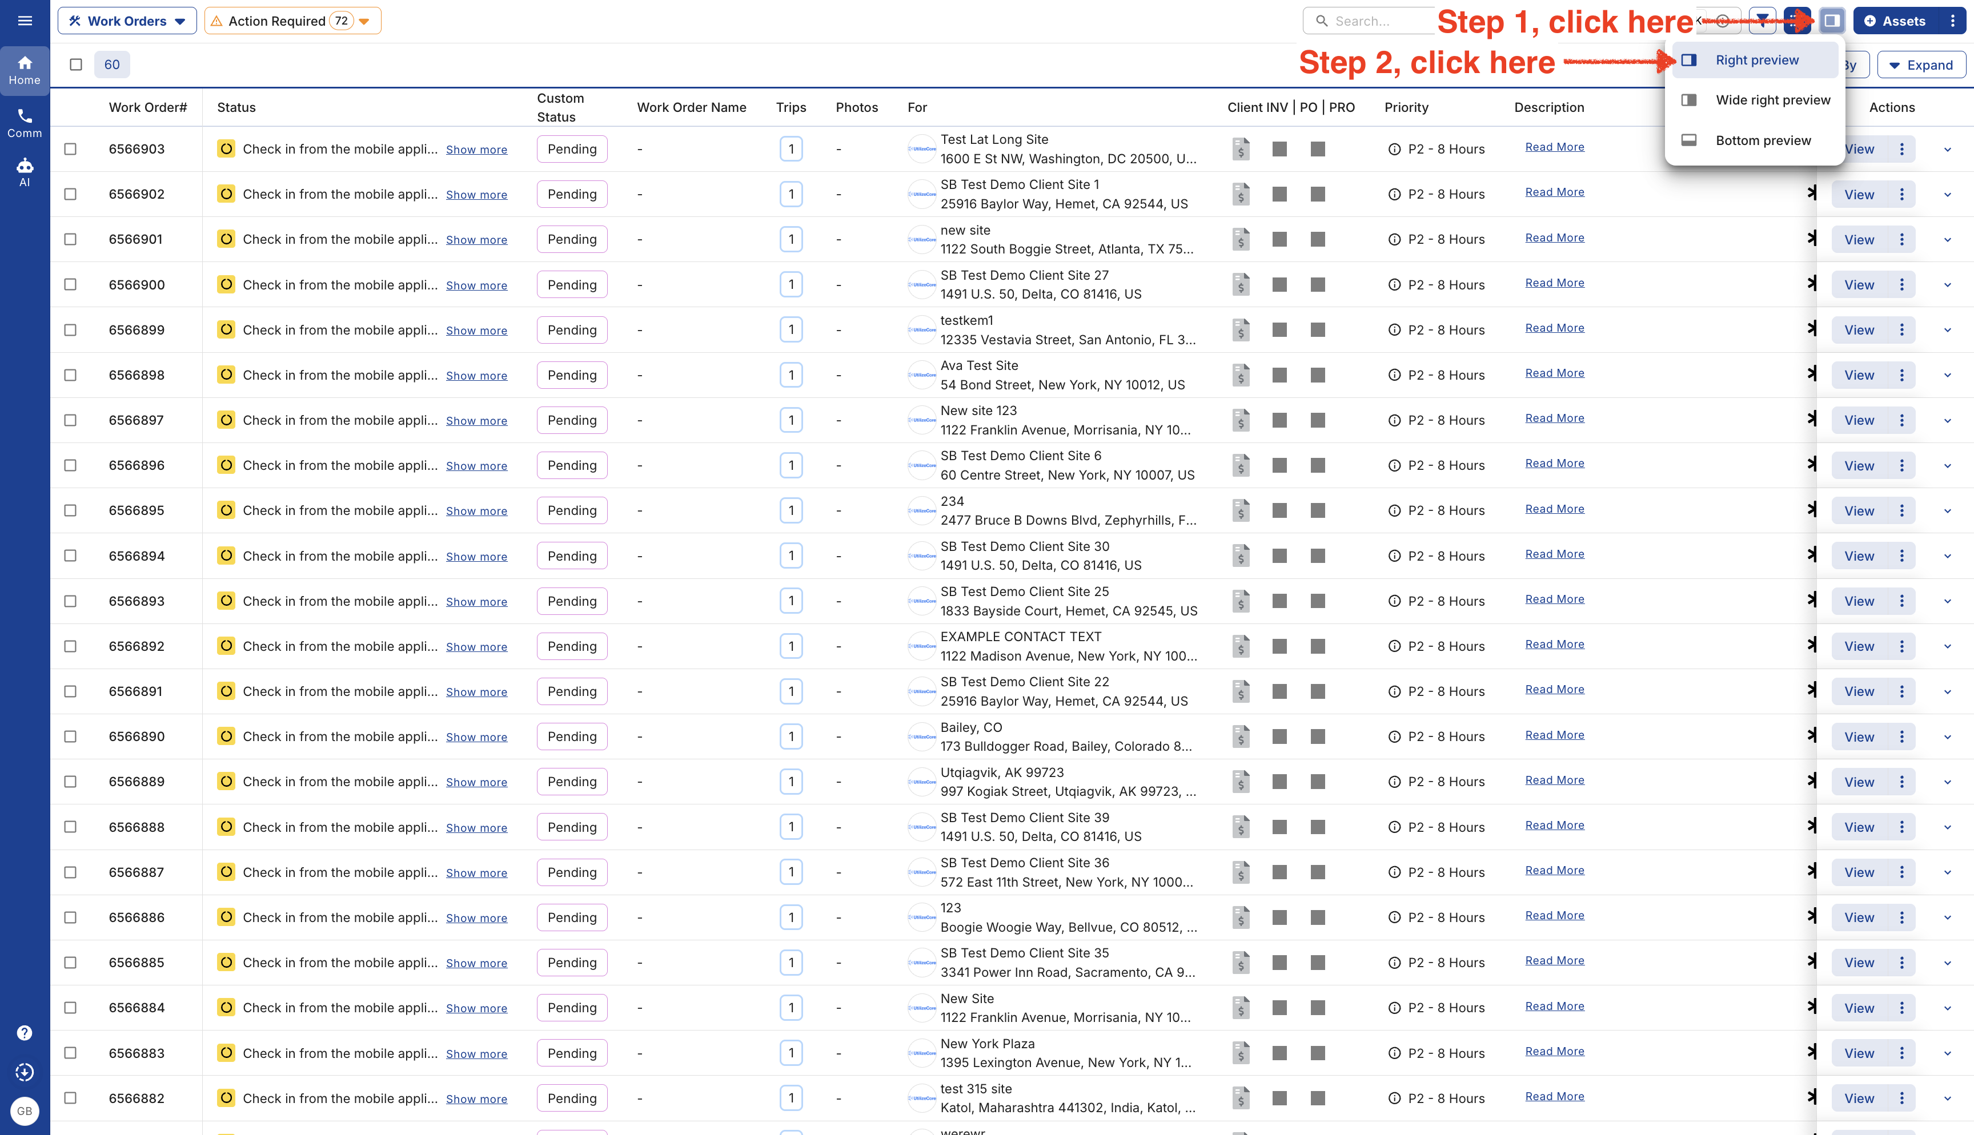Toggle the select-all checkbox
This screenshot has width=1974, height=1135.
click(x=75, y=65)
